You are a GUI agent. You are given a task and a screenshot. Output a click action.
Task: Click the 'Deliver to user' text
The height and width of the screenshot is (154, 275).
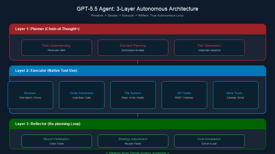coord(209,144)
